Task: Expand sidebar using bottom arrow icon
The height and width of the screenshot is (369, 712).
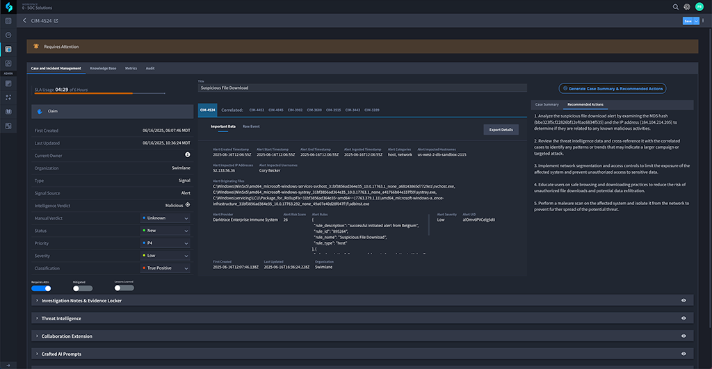Action: (8, 365)
